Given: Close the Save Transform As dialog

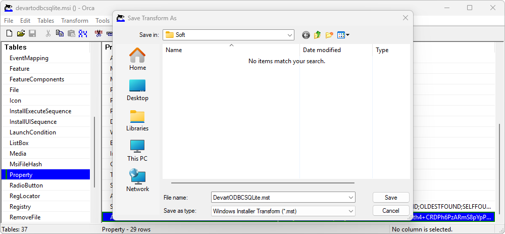Looking at the screenshot, I should click(406, 18).
